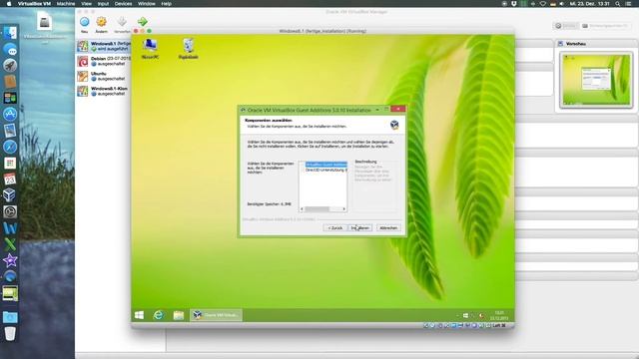Image resolution: width=639 pixels, height=359 pixels.
Task: Open Notification Center in menu bar
Action: (x=628, y=4)
